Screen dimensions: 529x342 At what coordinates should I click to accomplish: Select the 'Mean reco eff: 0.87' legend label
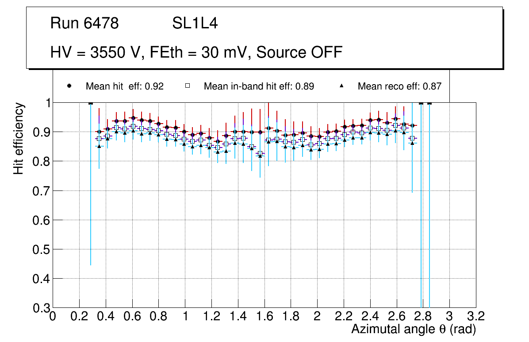tap(399, 86)
